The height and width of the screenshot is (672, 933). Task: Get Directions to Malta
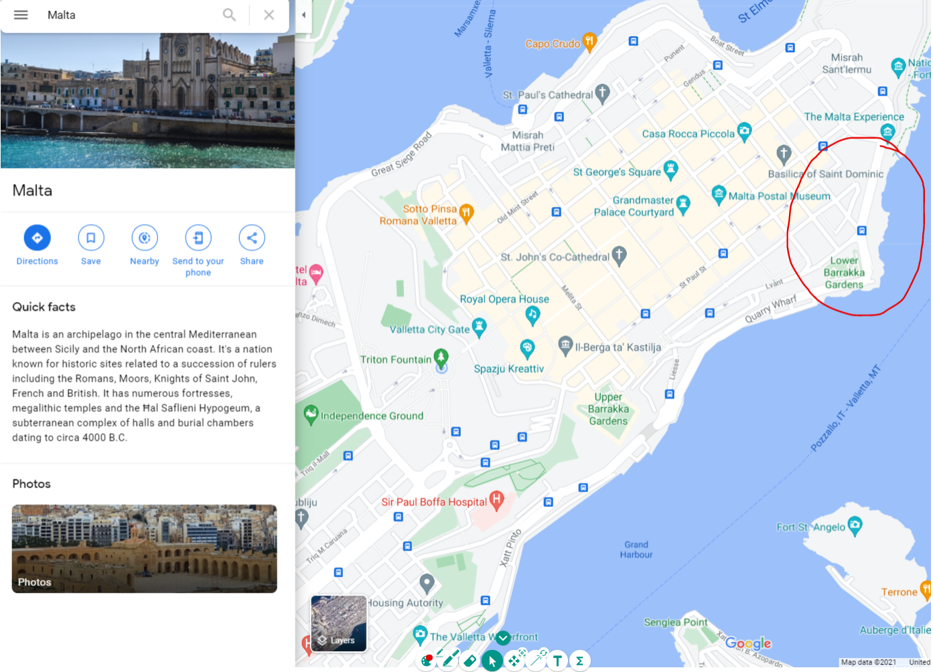pos(38,245)
